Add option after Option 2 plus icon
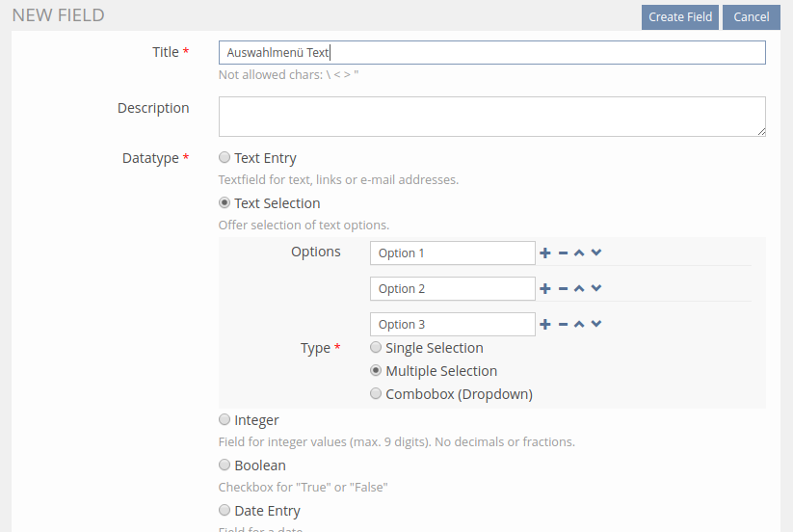Screen dimensions: 793x532 point(545,288)
